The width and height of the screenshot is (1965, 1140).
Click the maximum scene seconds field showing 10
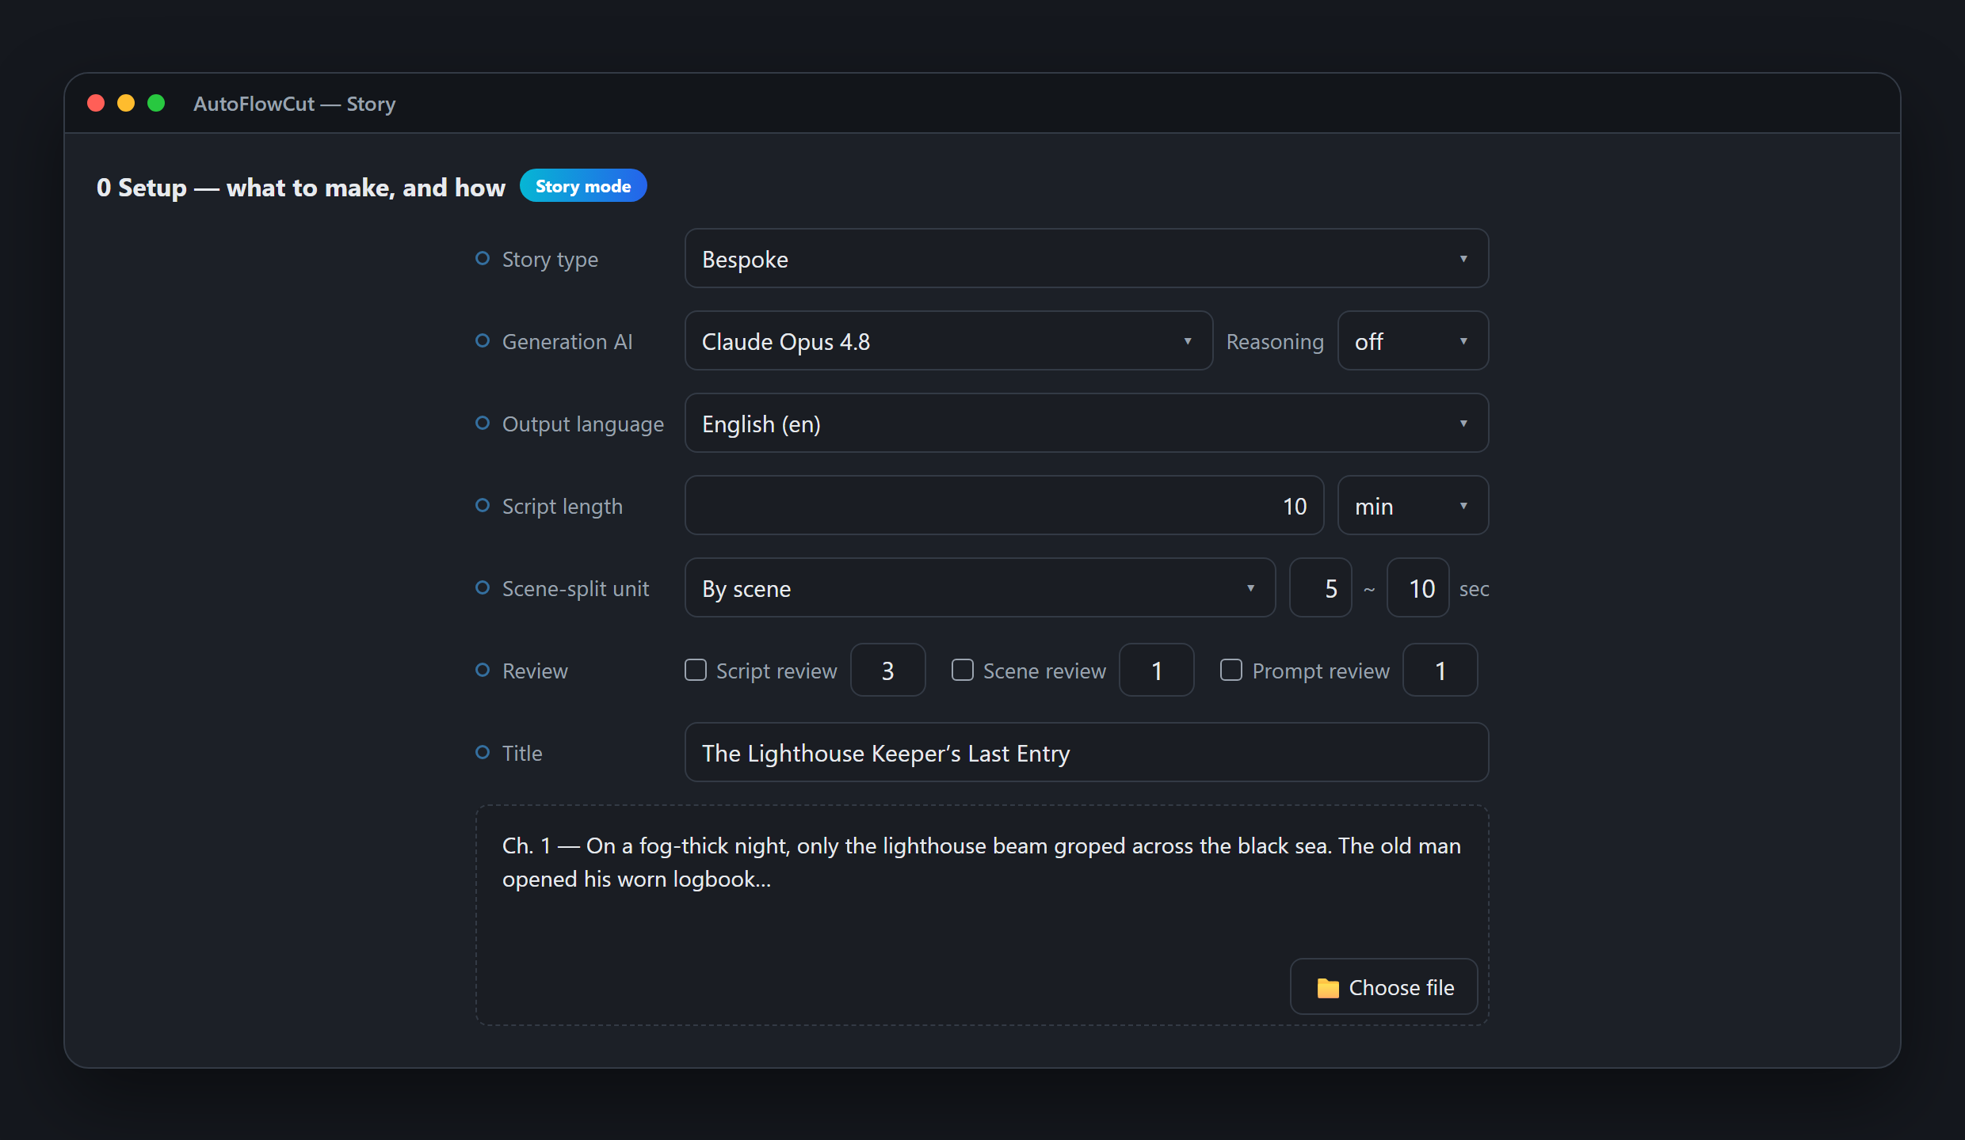[1418, 587]
